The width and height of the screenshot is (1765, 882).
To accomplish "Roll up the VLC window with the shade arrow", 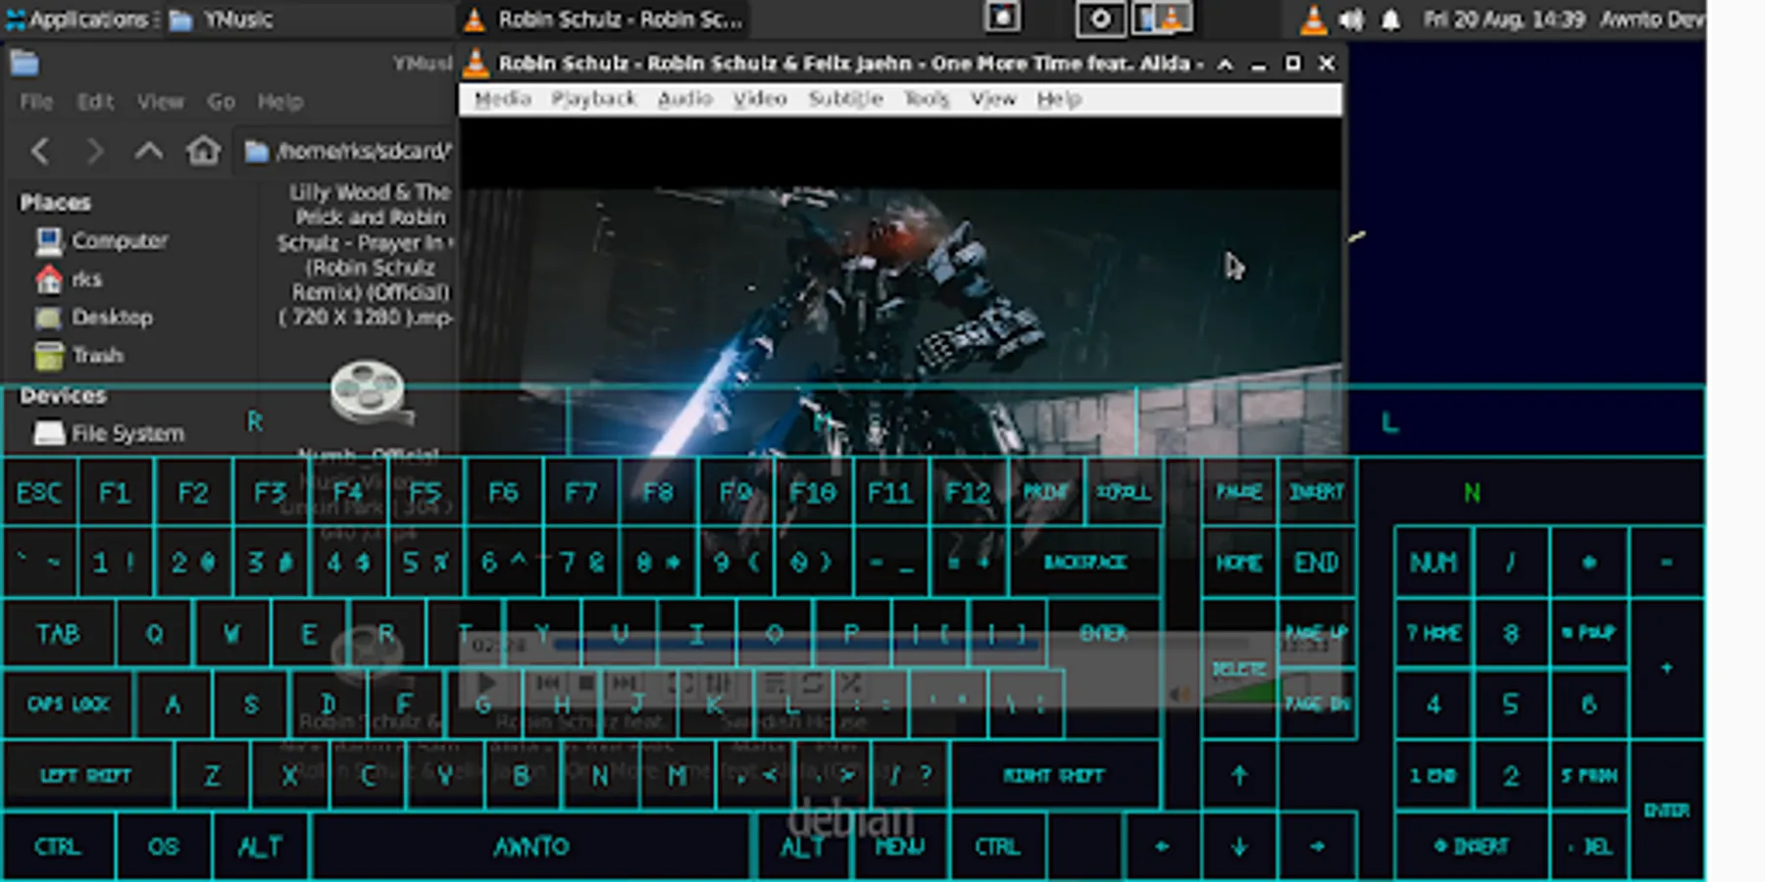I will (x=1225, y=64).
